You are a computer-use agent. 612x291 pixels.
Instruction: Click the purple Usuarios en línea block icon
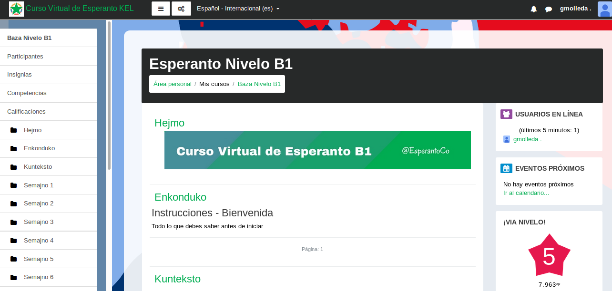(x=506, y=114)
